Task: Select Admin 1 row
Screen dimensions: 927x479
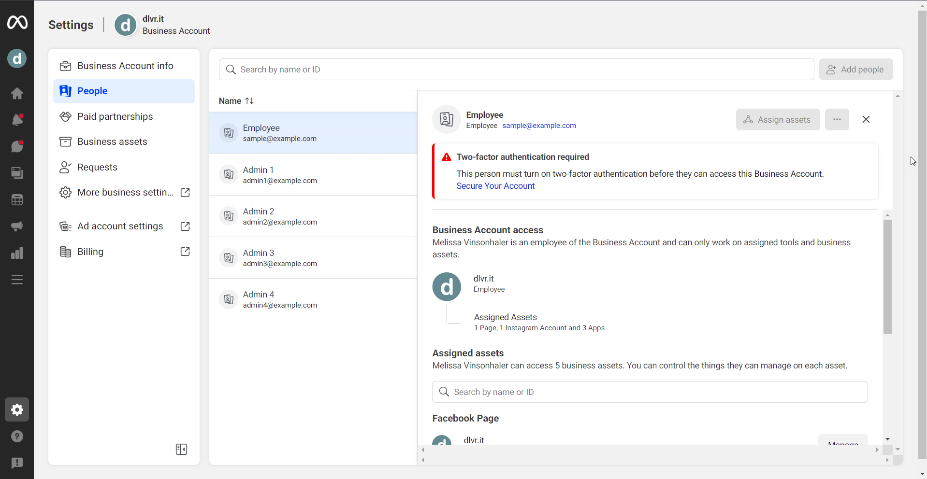Action: [313, 175]
